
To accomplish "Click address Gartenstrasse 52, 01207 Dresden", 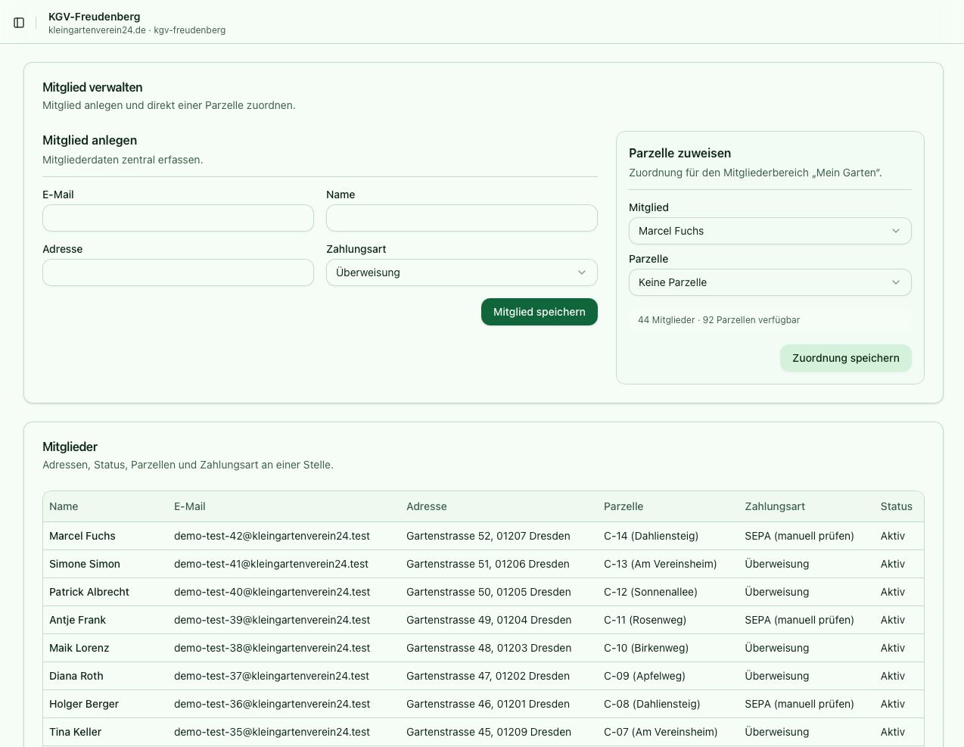I will click(488, 536).
